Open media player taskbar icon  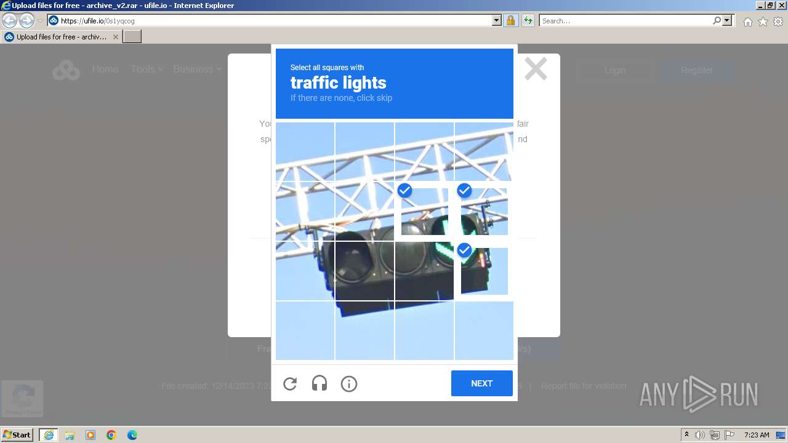90,435
